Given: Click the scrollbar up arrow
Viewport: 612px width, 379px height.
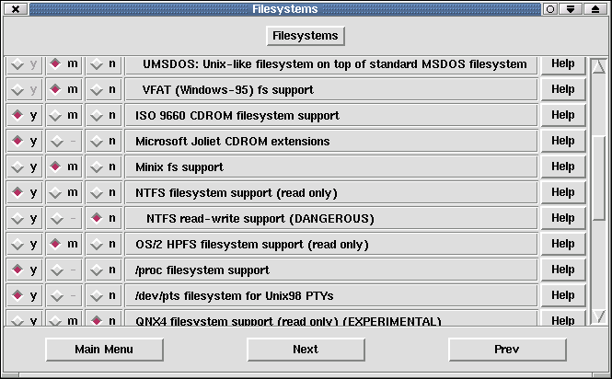Looking at the screenshot, I should point(599,66).
